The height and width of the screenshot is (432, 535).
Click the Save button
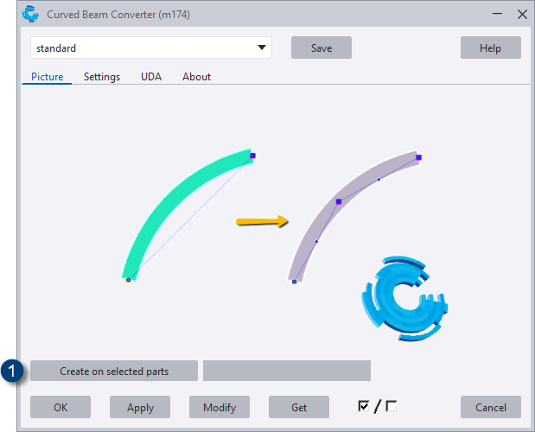[x=321, y=48]
